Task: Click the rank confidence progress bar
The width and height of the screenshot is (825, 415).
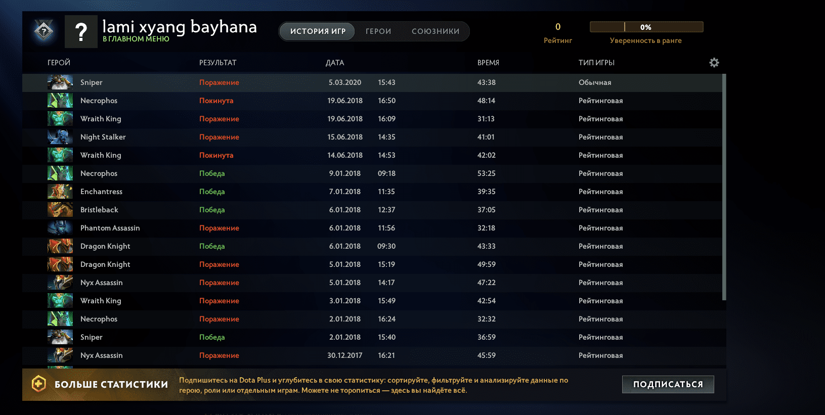Action: point(646,27)
